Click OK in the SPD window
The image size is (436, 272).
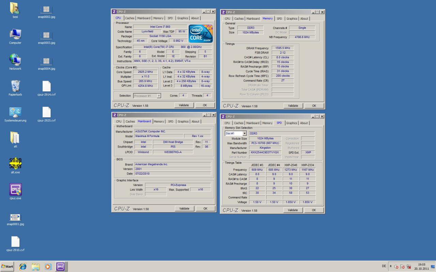click(x=314, y=210)
